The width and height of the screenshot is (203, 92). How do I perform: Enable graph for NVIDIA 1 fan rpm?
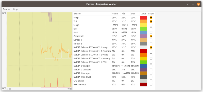151,73
